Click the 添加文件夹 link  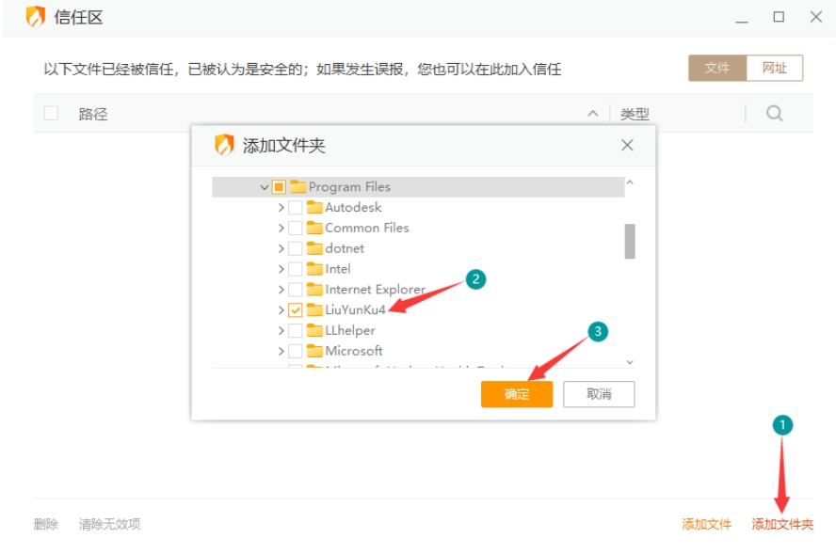point(782,524)
